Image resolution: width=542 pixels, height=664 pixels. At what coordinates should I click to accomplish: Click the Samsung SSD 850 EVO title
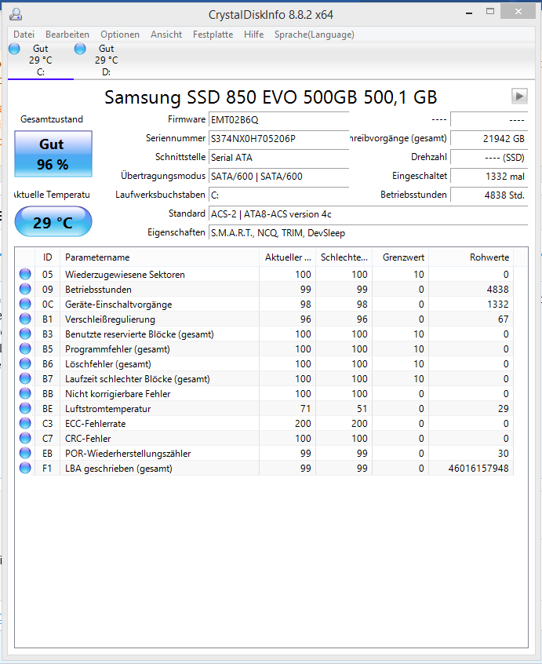point(271,97)
